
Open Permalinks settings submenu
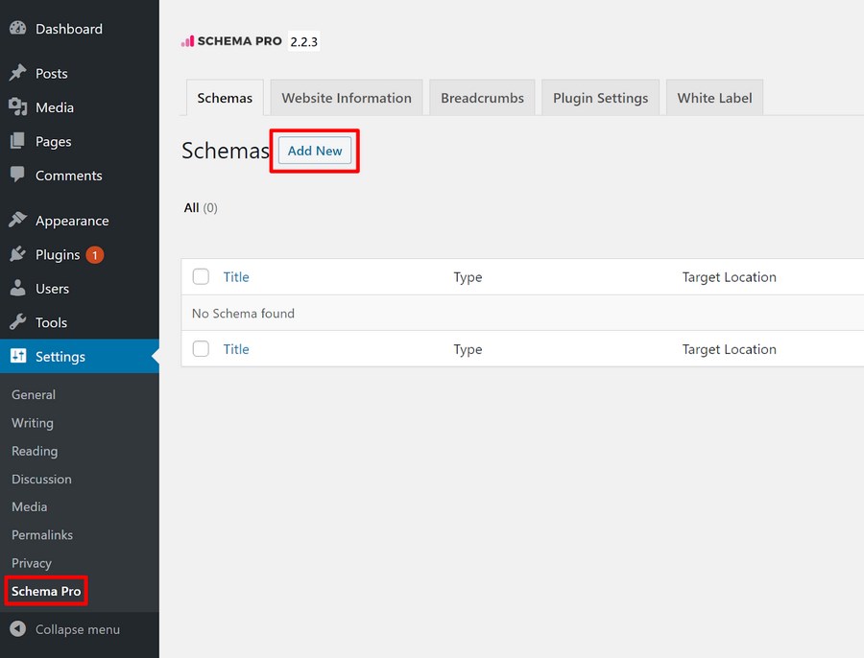42,534
